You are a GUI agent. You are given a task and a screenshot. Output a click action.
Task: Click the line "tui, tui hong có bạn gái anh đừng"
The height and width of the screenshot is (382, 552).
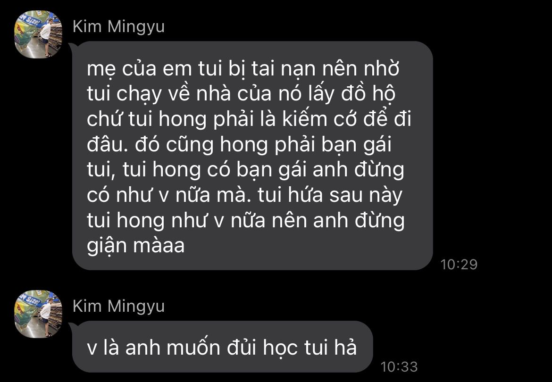coord(245,170)
